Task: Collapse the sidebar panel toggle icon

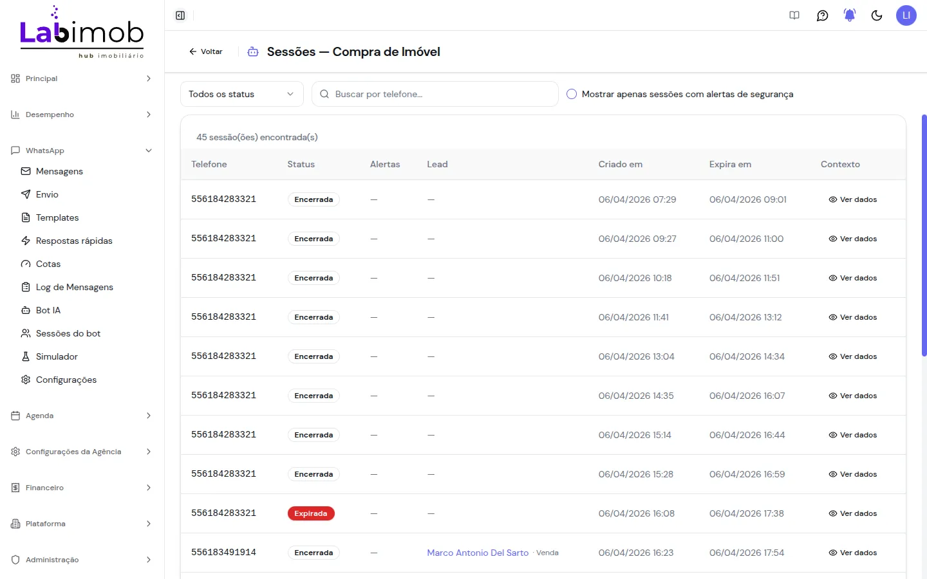Action: click(x=180, y=15)
